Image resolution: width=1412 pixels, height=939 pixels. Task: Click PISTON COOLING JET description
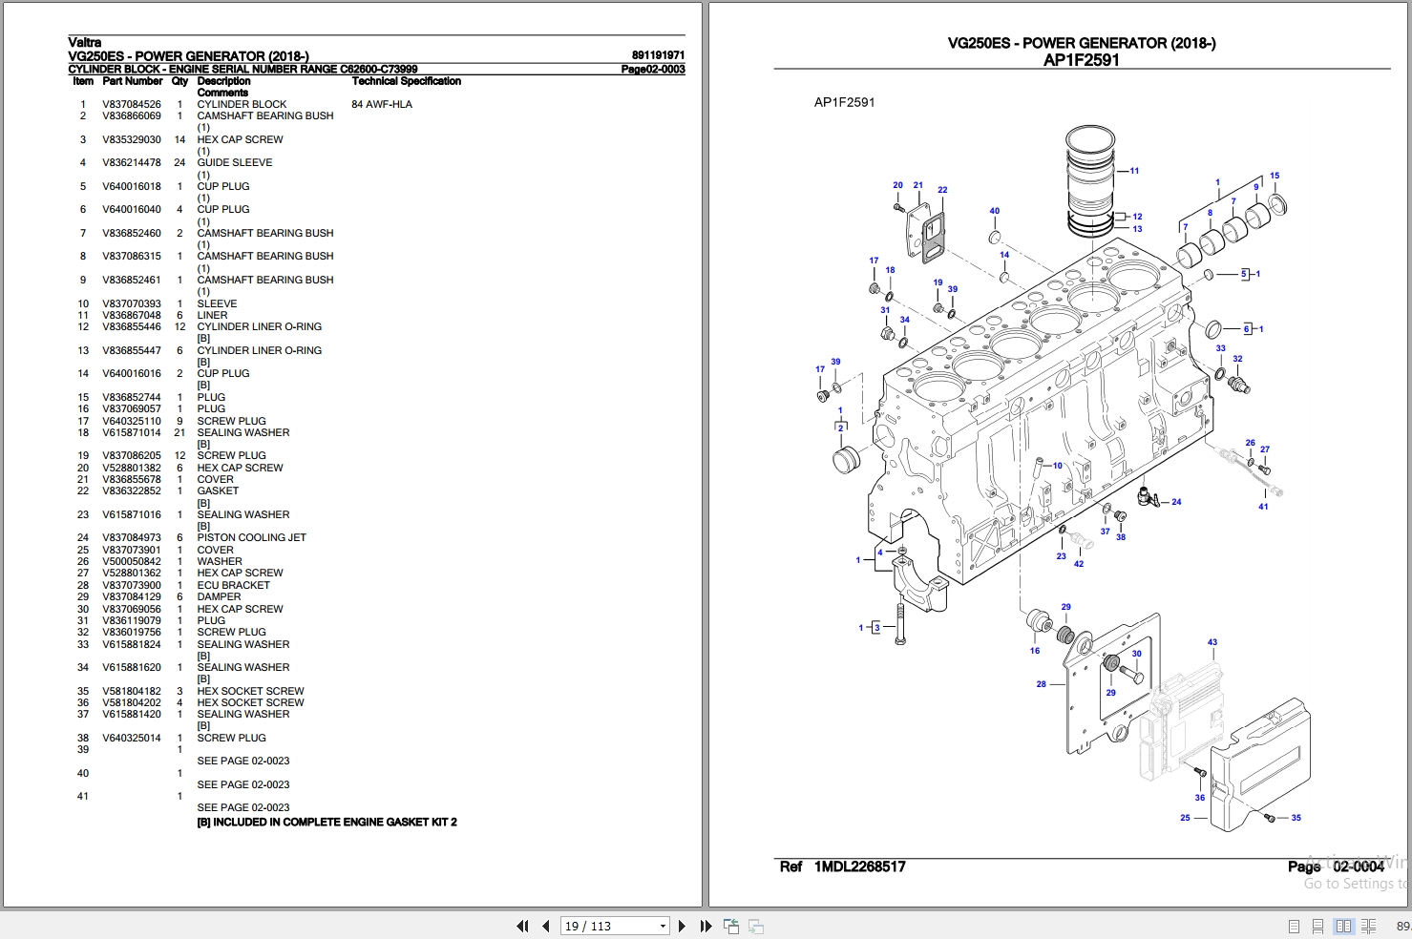click(x=252, y=537)
